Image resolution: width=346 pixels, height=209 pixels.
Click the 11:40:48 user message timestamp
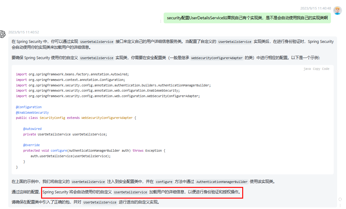[316, 8]
